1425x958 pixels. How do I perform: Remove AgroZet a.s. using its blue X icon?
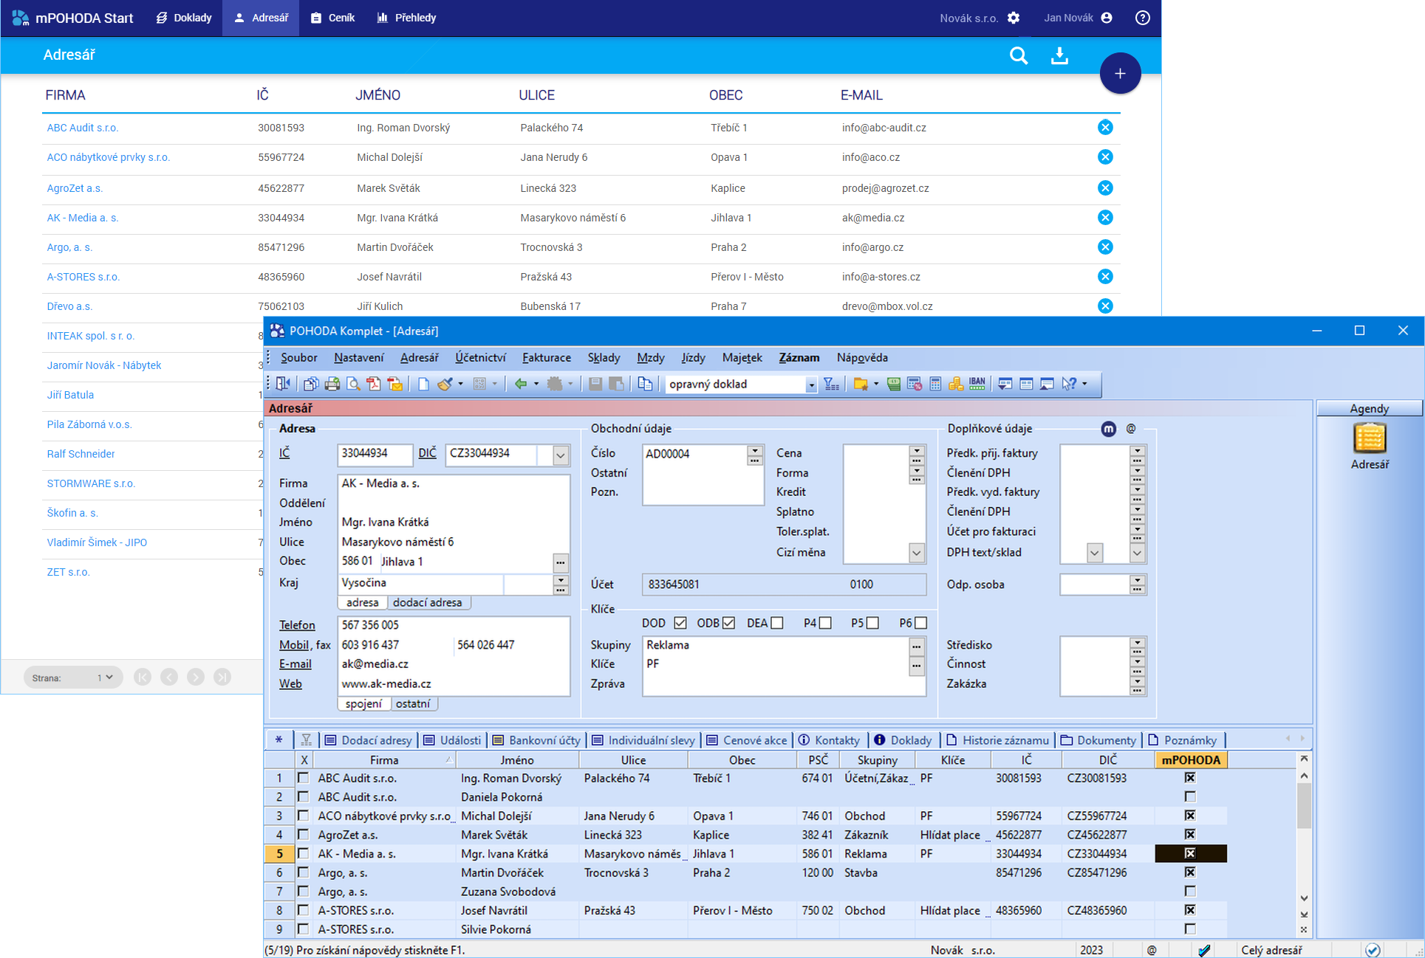click(x=1105, y=188)
